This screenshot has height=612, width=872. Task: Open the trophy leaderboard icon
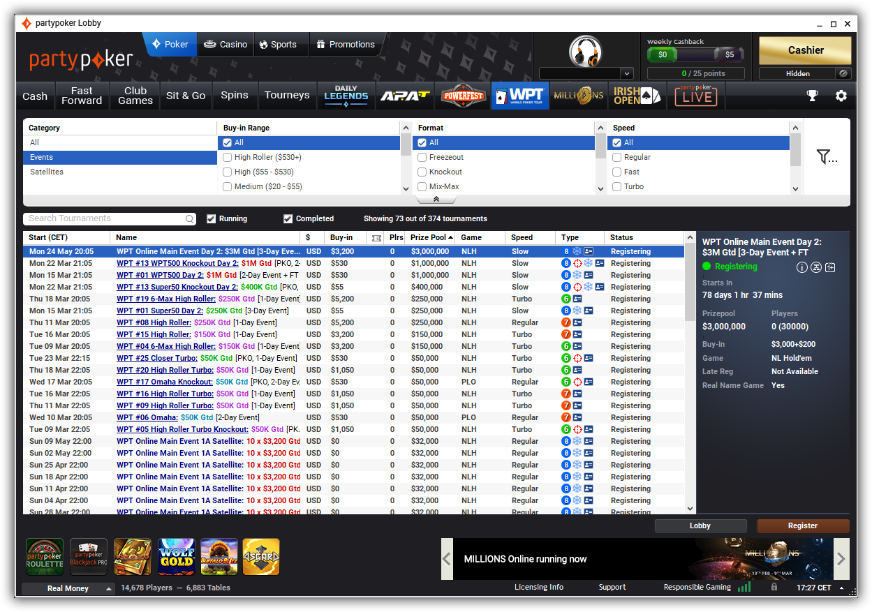(x=812, y=96)
